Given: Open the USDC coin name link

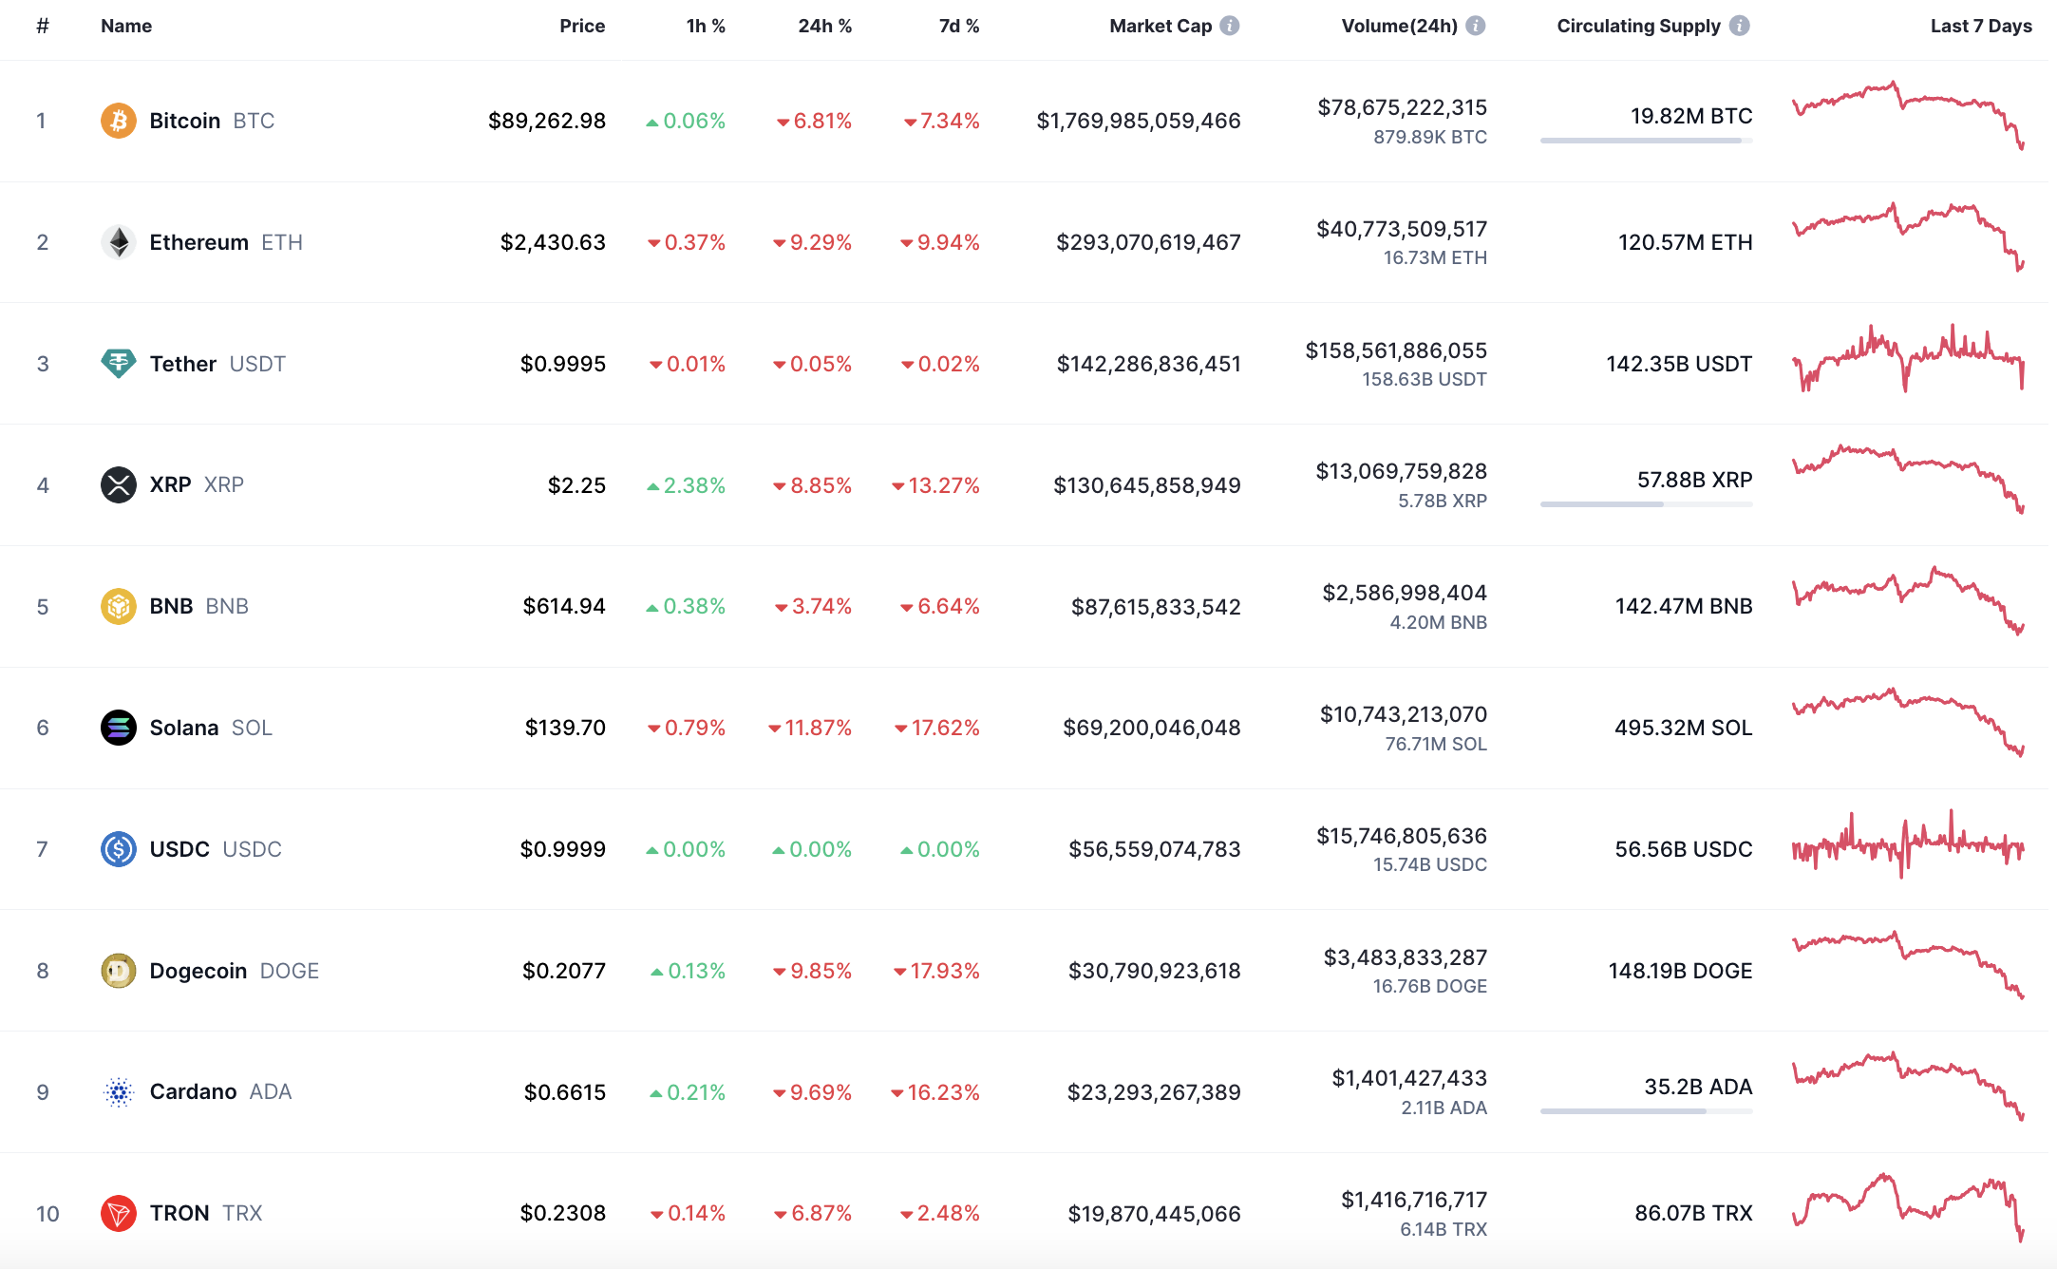Looking at the screenshot, I should (x=179, y=849).
